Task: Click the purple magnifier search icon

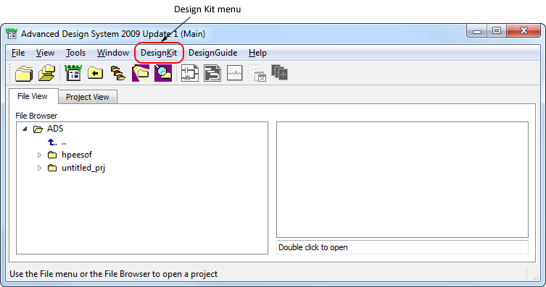Action: coord(163,73)
